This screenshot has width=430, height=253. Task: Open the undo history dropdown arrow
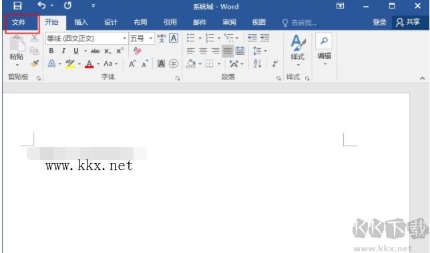(52, 6)
